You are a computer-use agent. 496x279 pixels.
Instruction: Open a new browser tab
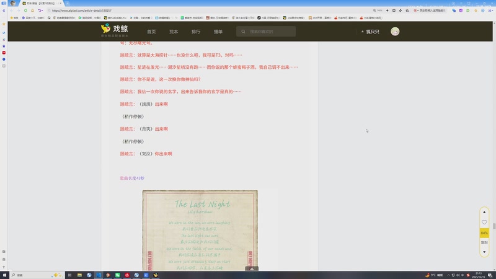click(68, 3)
